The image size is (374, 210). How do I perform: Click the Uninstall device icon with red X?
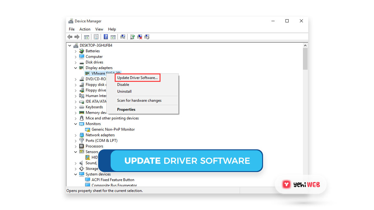click(x=140, y=37)
